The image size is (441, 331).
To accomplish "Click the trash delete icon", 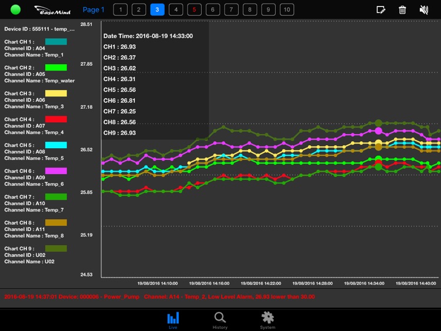I will pyautogui.click(x=402, y=9).
